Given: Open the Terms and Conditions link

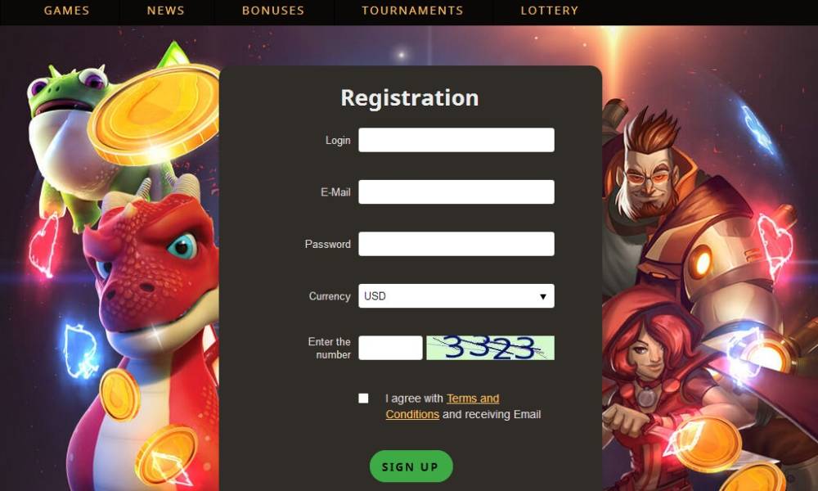Looking at the screenshot, I should click(443, 406).
